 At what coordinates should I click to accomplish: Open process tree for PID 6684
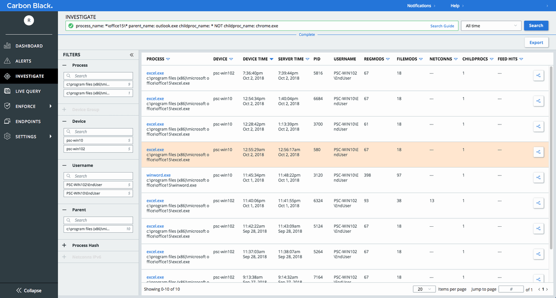click(x=538, y=101)
